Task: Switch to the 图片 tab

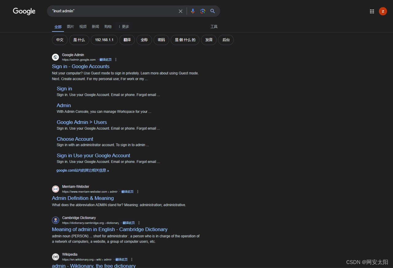Action: [x=70, y=27]
